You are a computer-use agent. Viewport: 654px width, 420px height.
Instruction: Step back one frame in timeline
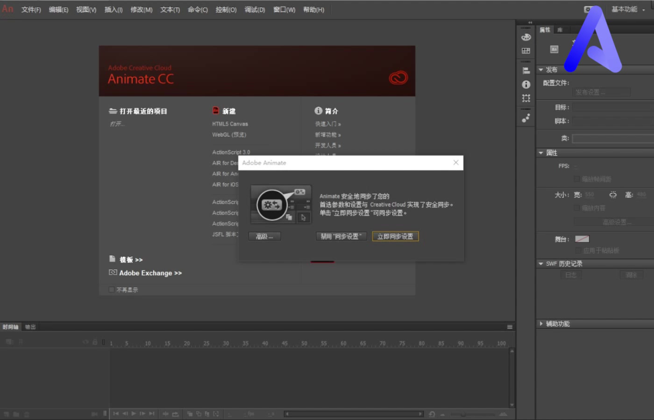pyautogui.click(x=125, y=414)
